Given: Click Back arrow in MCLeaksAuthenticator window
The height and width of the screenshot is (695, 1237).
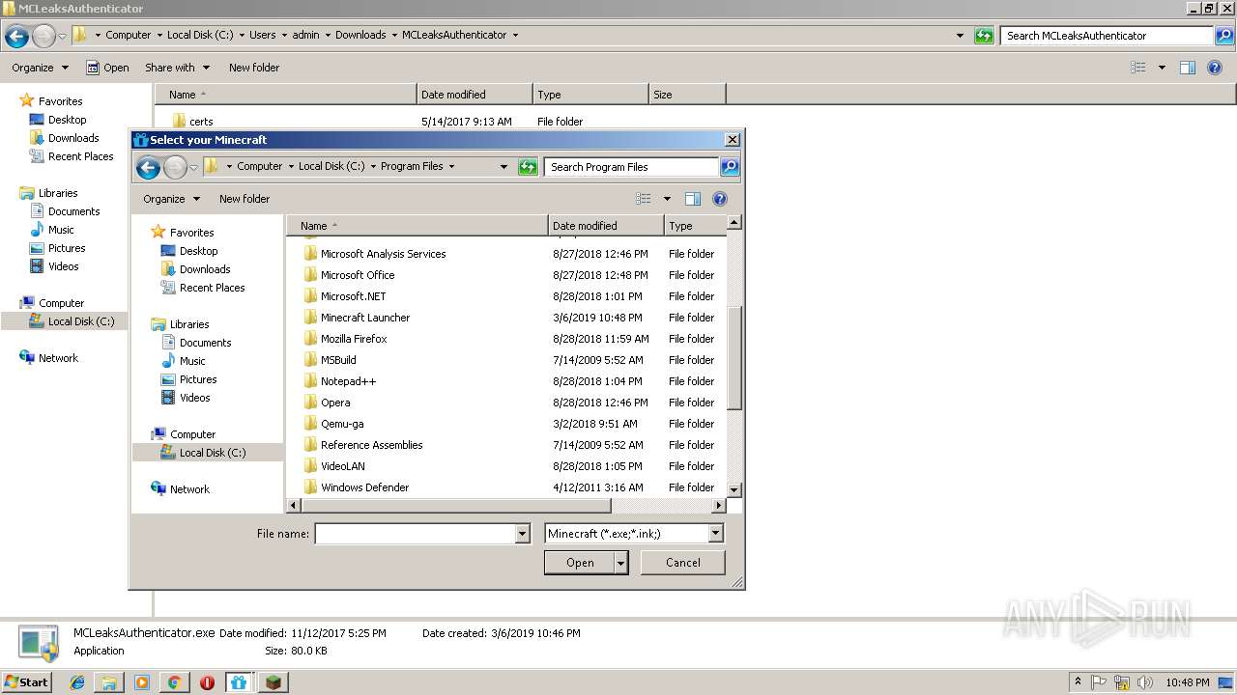Looking at the screenshot, I should point(16,37).
